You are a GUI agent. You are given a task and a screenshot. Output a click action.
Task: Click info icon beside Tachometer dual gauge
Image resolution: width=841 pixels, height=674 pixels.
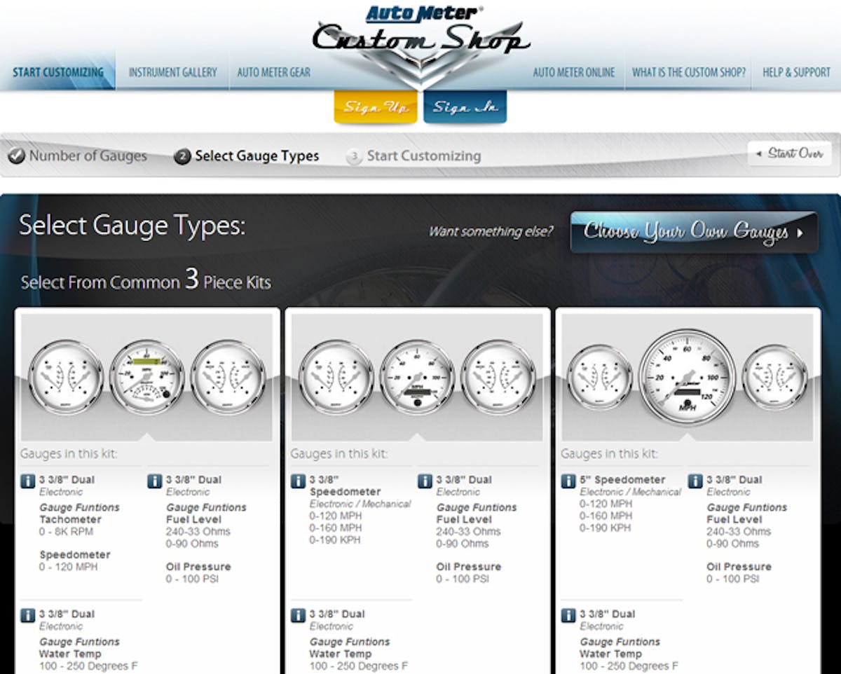point(28,481)
